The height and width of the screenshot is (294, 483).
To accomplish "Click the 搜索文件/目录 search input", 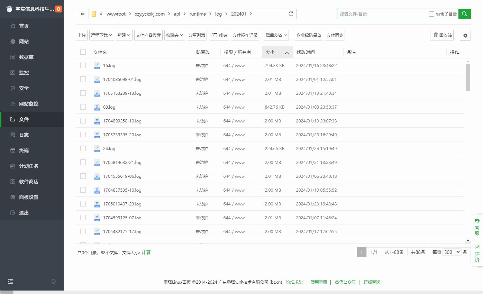I will tap(383, 14).
